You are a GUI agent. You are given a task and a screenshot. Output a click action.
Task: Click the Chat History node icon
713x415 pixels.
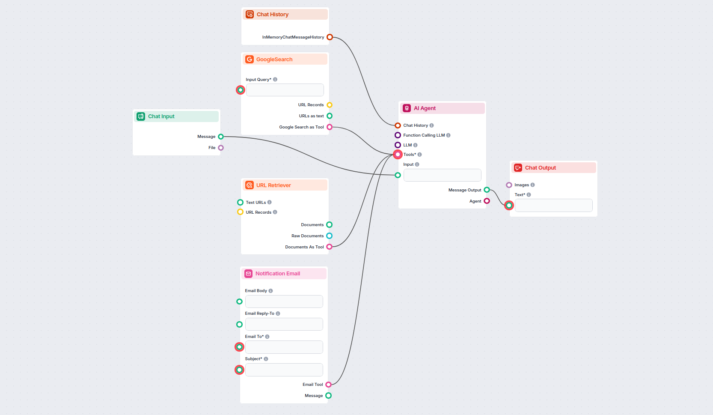tap(250, 14)
